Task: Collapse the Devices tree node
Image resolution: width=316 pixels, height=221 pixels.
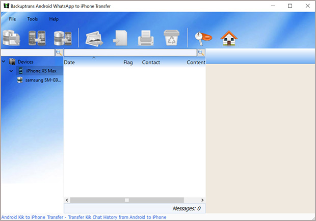Action: [x=4, y=62]
